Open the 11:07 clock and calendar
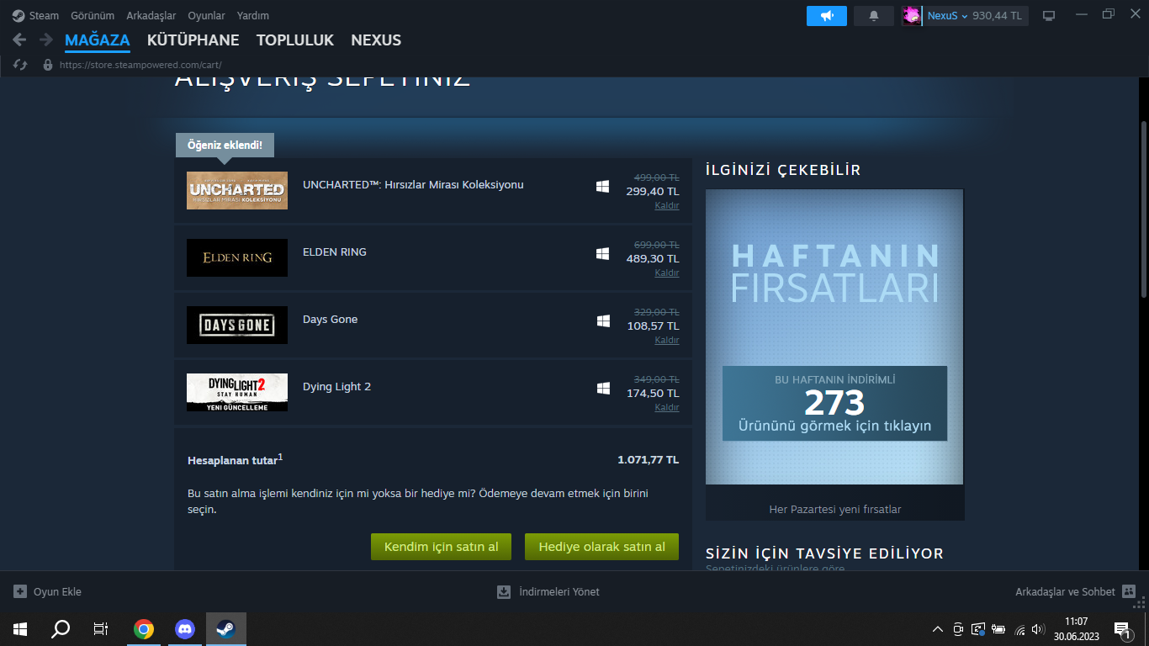 click(1076, 629)
